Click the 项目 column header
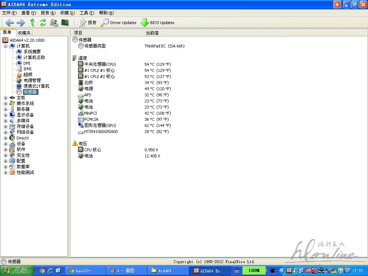This screenshot has width=368, height=276. (106, 33)
